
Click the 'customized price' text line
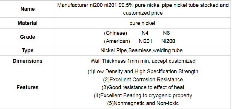[x=143, y=13]
